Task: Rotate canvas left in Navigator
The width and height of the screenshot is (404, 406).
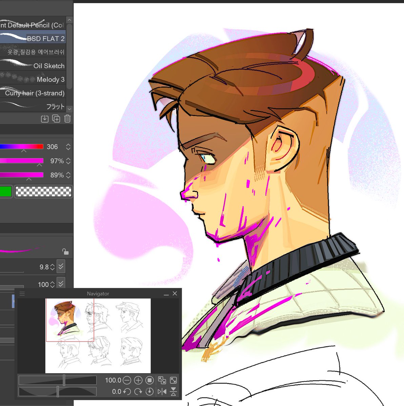Action: [x=127, y=391]
